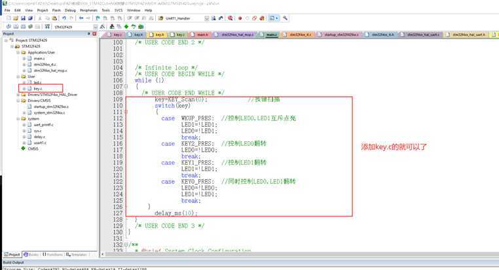The height and width of the screenshot is (270, 499).
Task: Switch to the stm32f4xx_hal_msp.c editor tab
Action: click(235, 35)
